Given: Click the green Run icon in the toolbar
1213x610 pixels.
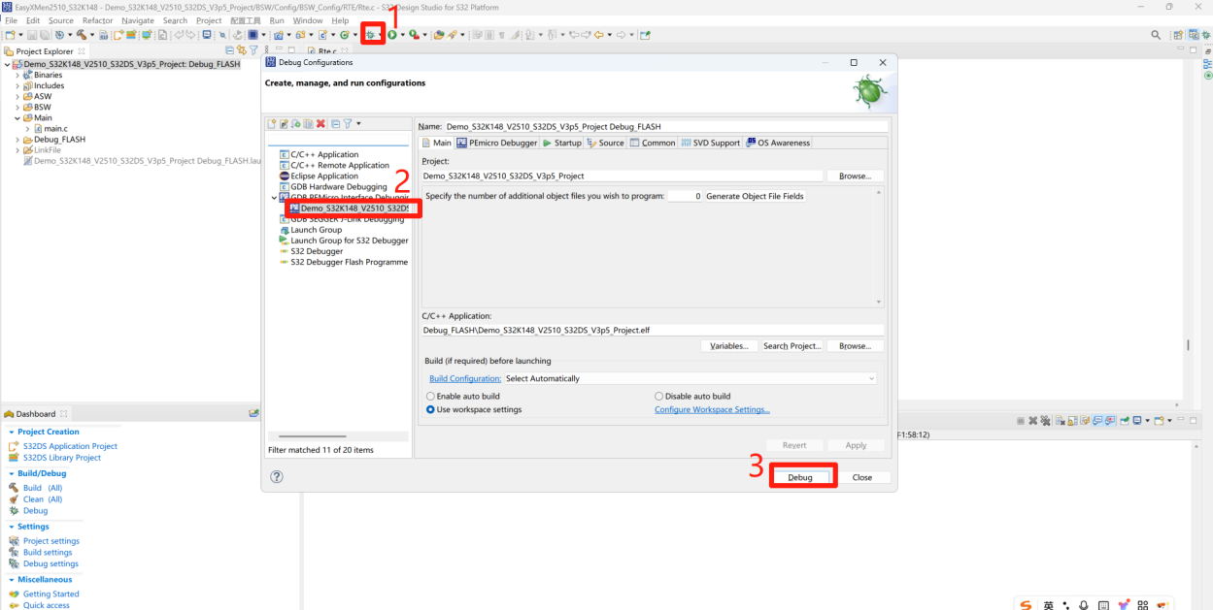Looking at the screenshot, I should [x=392, y=35].
